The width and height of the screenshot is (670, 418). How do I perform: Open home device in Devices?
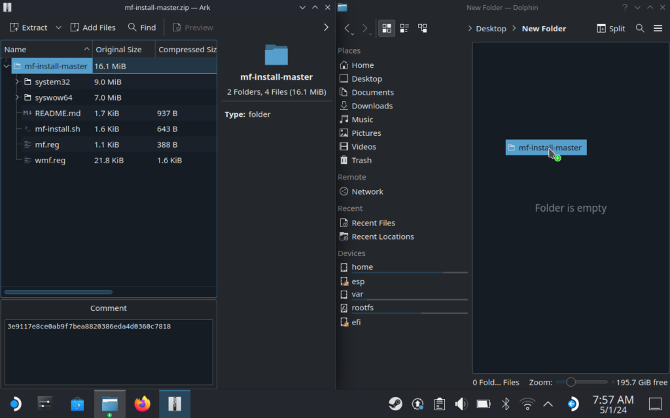tap(362, 267)
